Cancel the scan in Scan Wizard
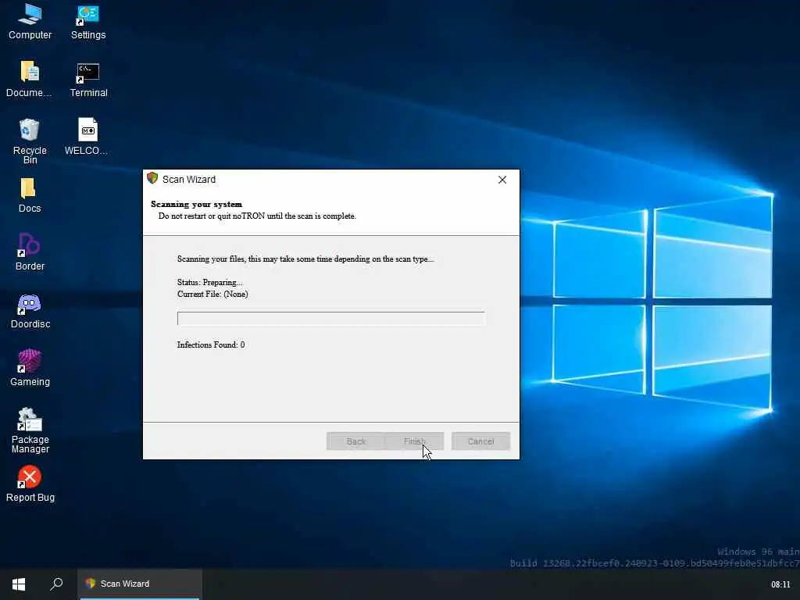The height and width of the screenshot is (600, 800). tap(480, 441)
